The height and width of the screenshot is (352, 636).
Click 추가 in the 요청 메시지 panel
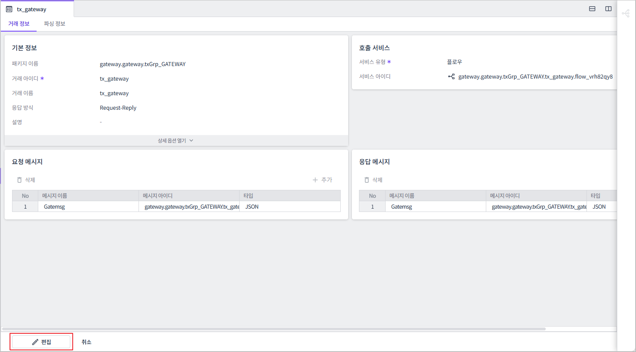tap(322, 180)
